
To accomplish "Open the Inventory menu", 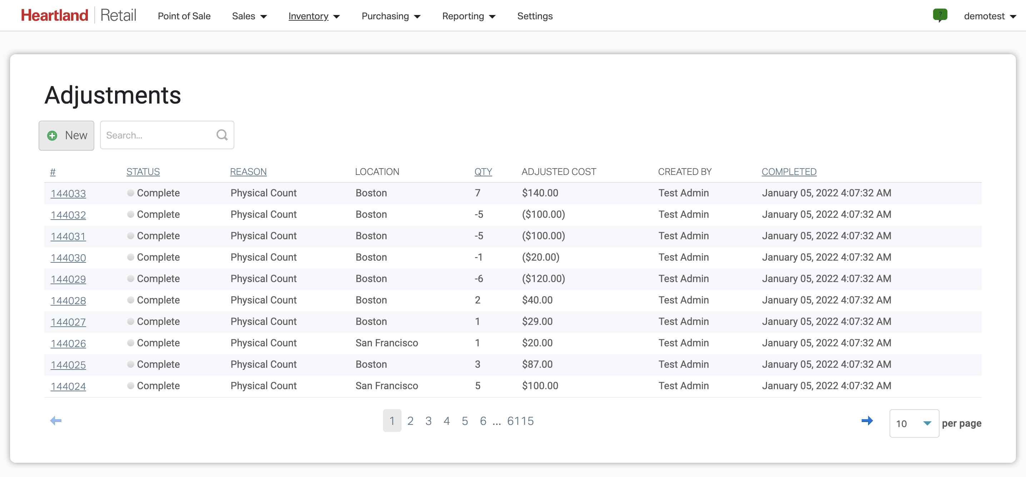I will [314, 16].
